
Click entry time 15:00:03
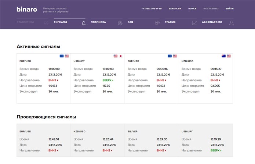click(108, 69)
